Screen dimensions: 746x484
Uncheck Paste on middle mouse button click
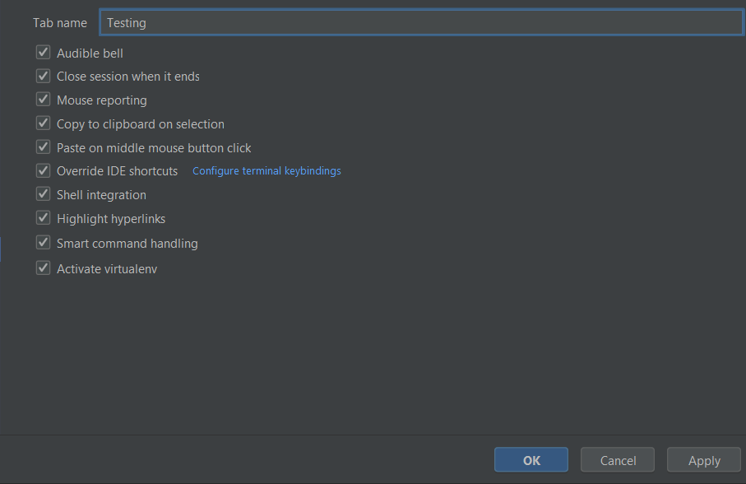coord(44,147)
